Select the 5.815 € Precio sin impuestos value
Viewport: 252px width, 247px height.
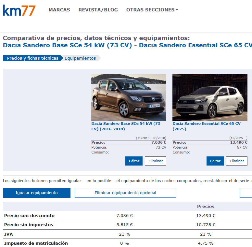pos(125,225)
